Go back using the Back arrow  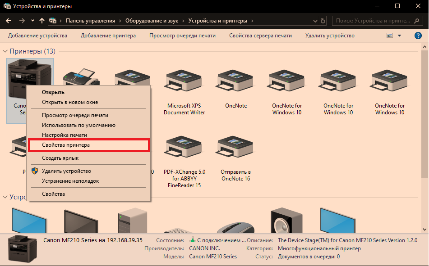9,21
